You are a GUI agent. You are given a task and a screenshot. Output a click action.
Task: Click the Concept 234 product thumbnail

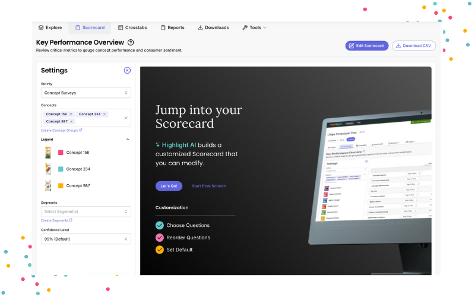[x=48, y=169]
